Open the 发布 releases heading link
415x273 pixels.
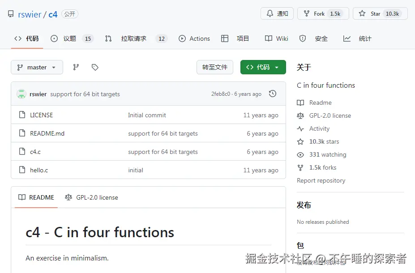tap(304, 205)
